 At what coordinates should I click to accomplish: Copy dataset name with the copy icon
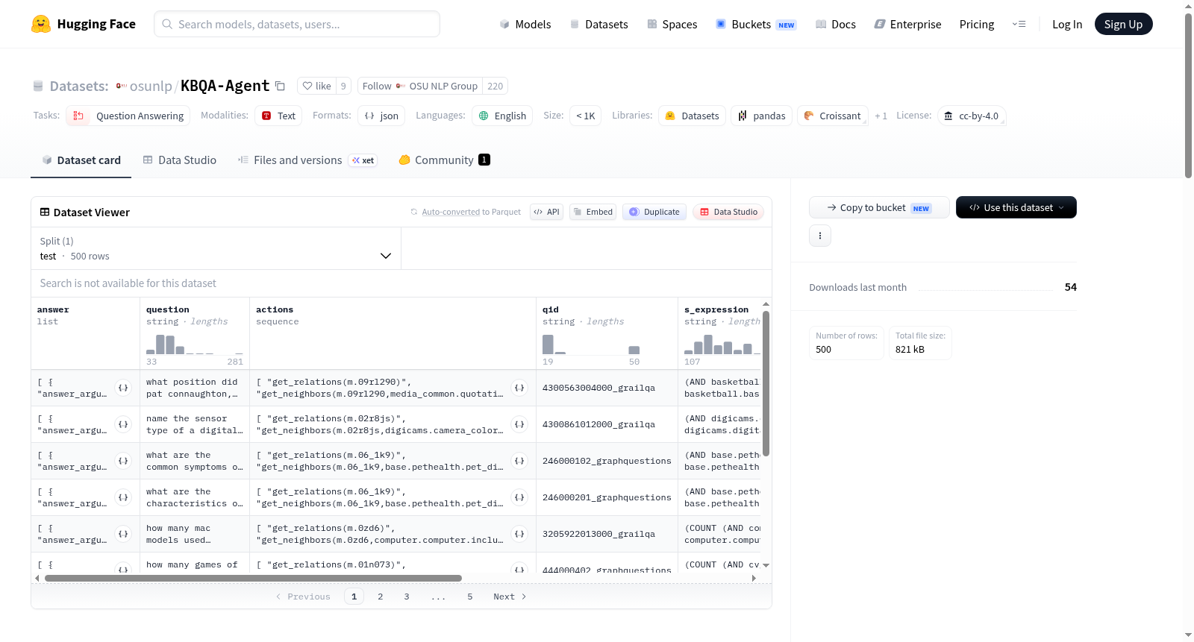tap(281, 86)
